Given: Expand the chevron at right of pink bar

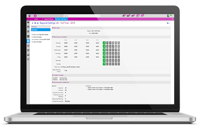Looking at the screenshot, I should [x=172, y=19].
